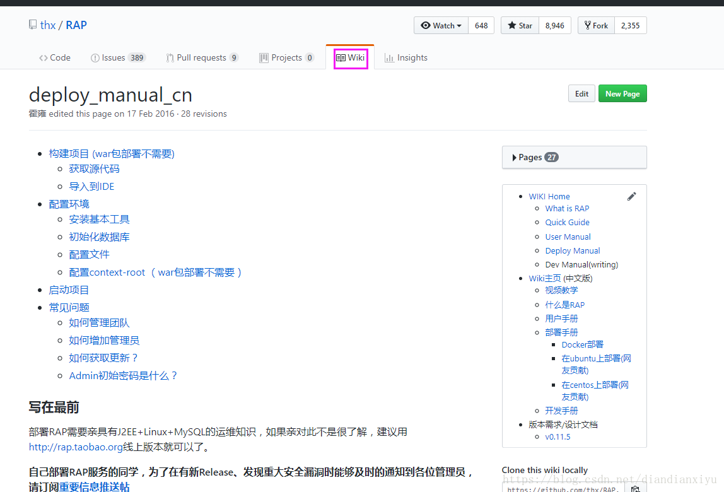
Task: Open 在centos上部署 sidebar link
Action: pyautogui.click(x=595, y=391)
